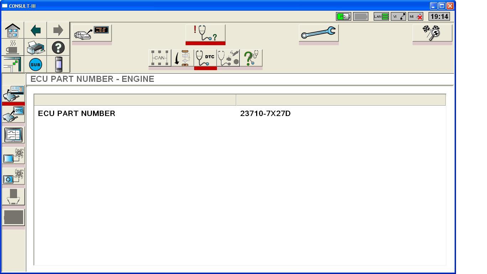Click the gray Forward arrow
Screen dimensions: 487x274
point(58,30)
